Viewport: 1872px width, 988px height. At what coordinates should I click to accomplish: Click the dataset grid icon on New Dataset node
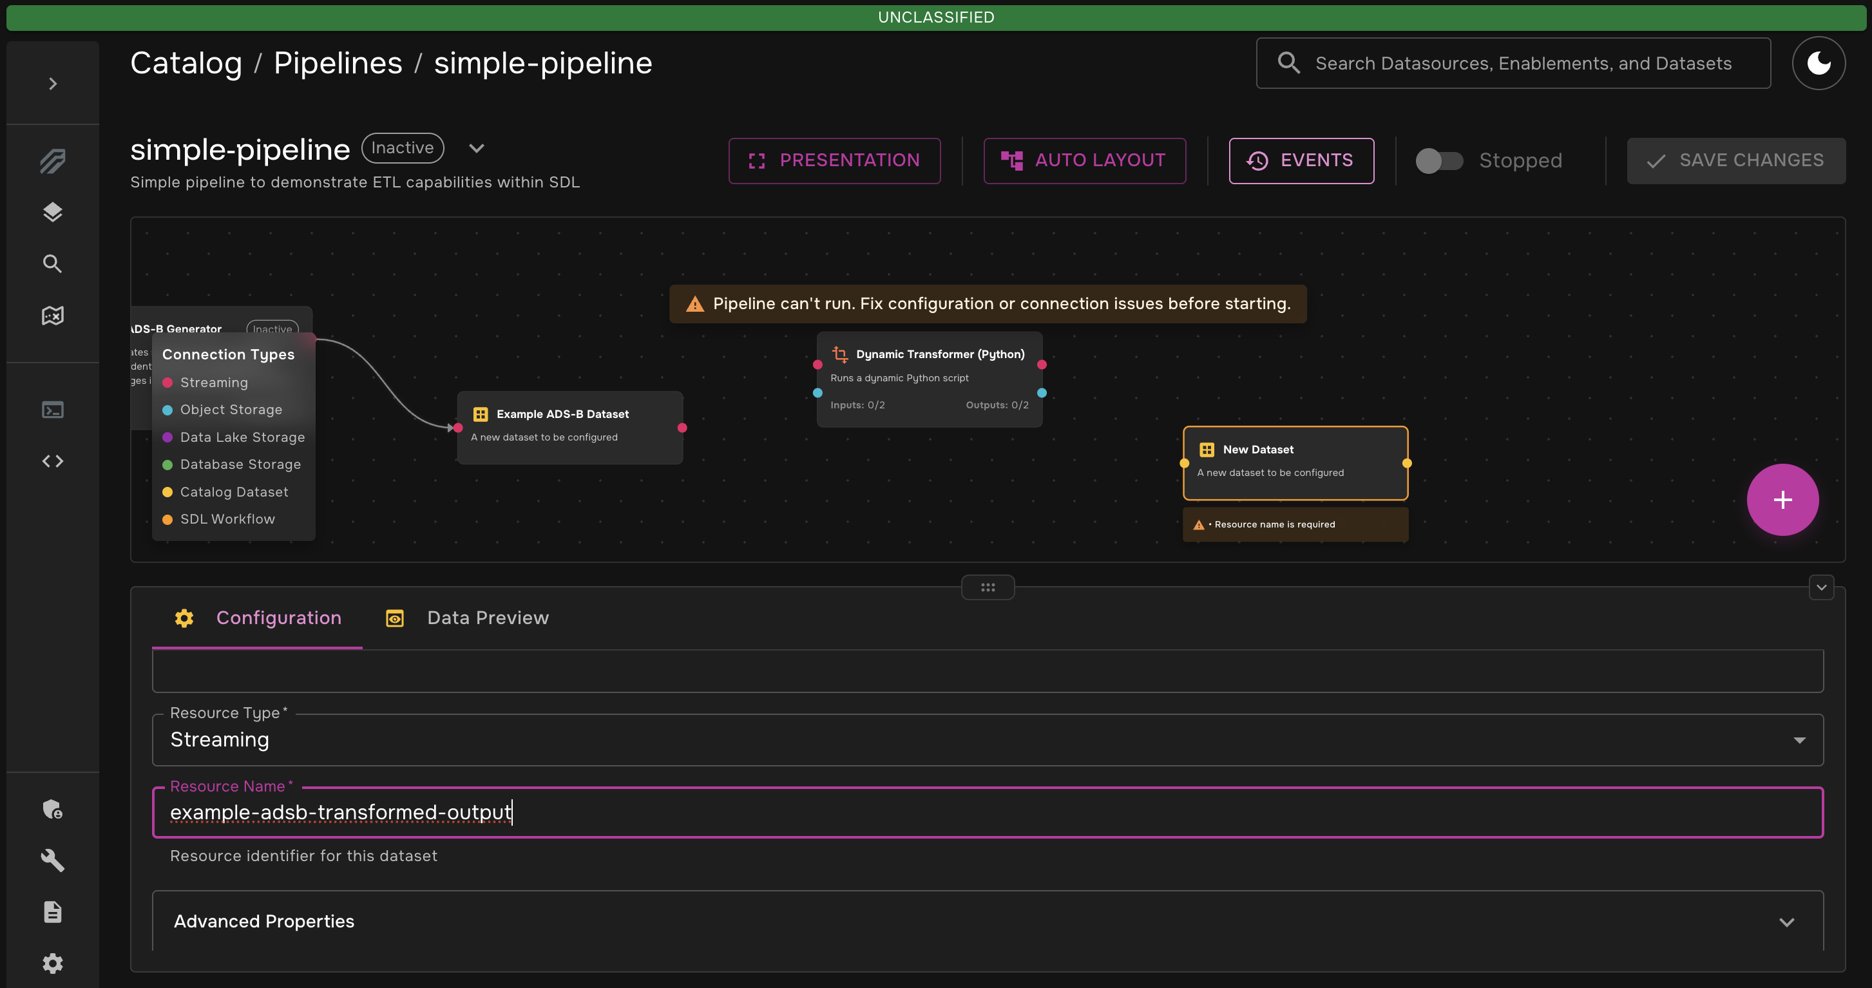pyautogui.click(x=1207, y=450)
